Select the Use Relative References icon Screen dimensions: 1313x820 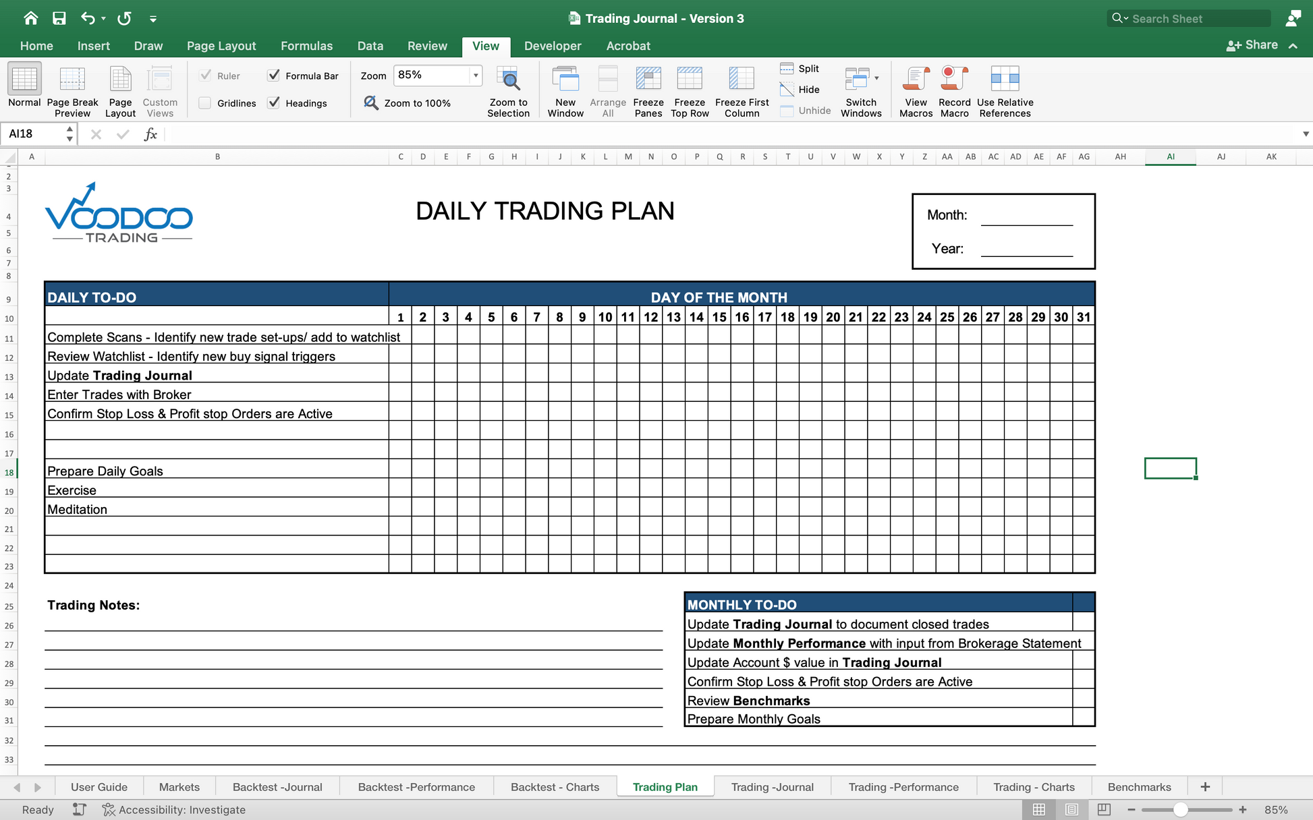point(1005,80)
